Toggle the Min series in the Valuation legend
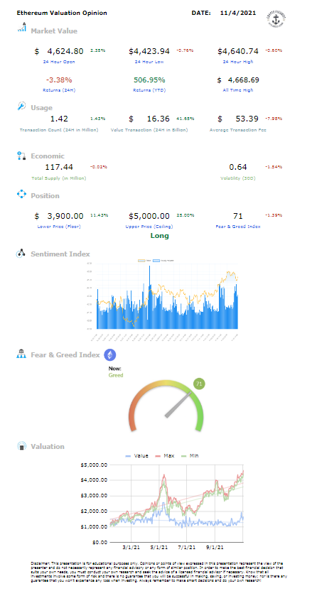This screenshot has height=596, width=312. pos(190,456)
